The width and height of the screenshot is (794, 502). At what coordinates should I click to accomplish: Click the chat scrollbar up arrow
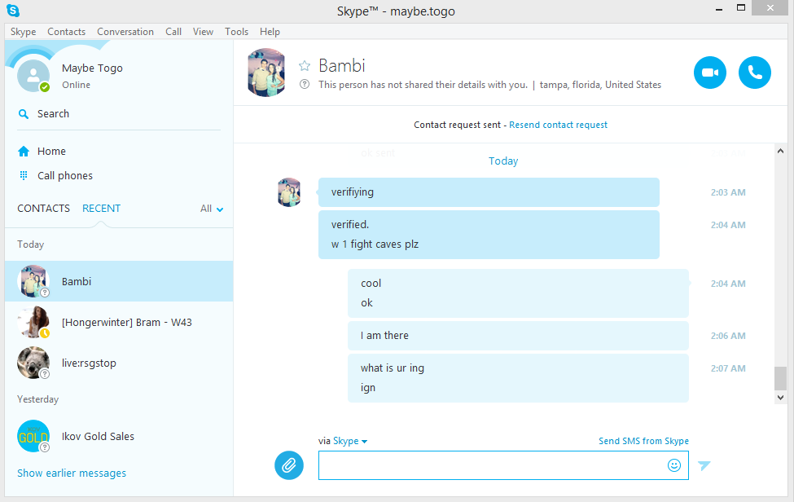point(780,151)
